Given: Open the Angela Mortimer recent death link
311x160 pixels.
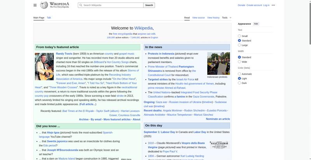Looking at the screenshot, I should point(172,111).
